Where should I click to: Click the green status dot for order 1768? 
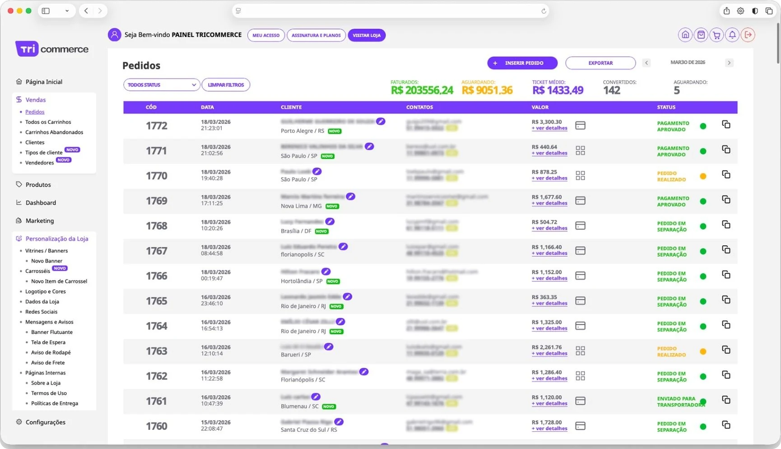tap(703, 226)
